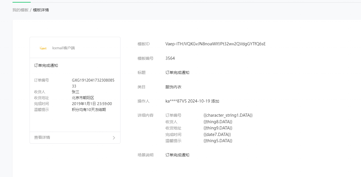This screenshot has height=177, width=361.
Task: Click the 积分均有10天冻结期 text in the preview card
Action: tap(89, 110)
